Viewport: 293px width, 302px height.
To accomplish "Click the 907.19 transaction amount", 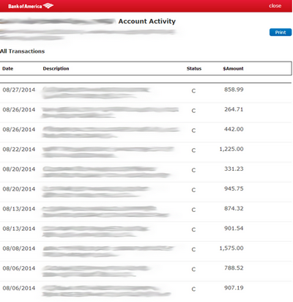I will (x=234, y=287).
